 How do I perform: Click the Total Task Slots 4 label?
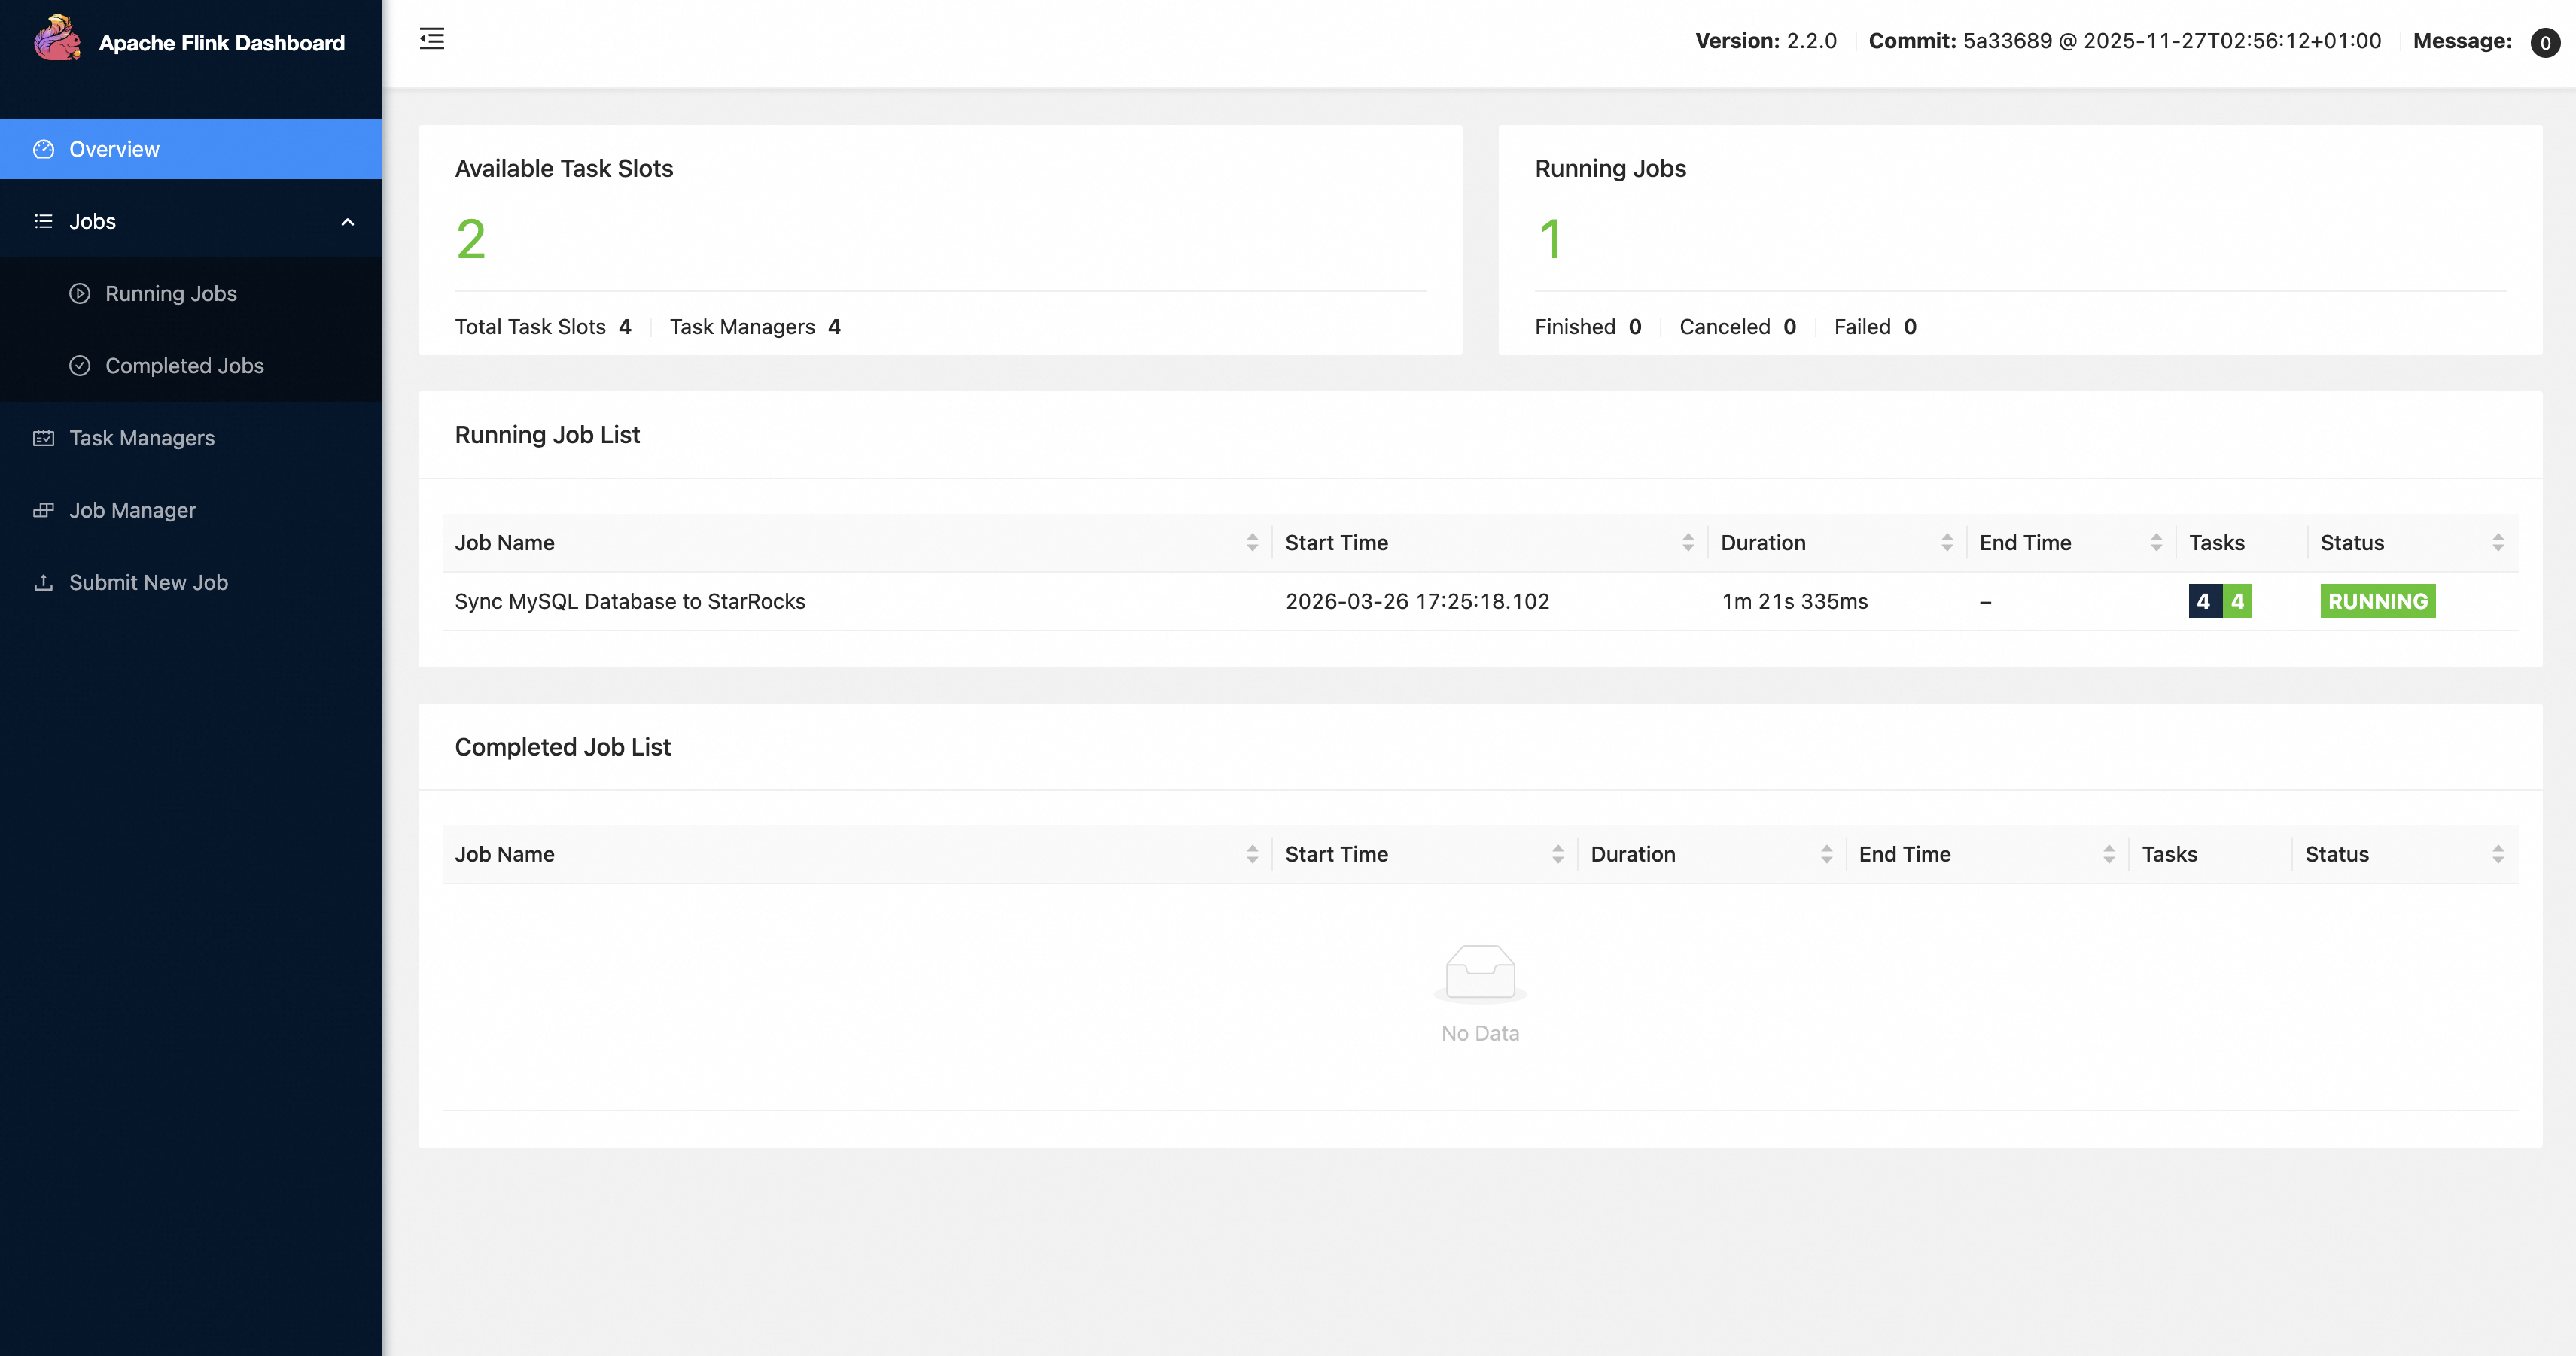point(543,327)
